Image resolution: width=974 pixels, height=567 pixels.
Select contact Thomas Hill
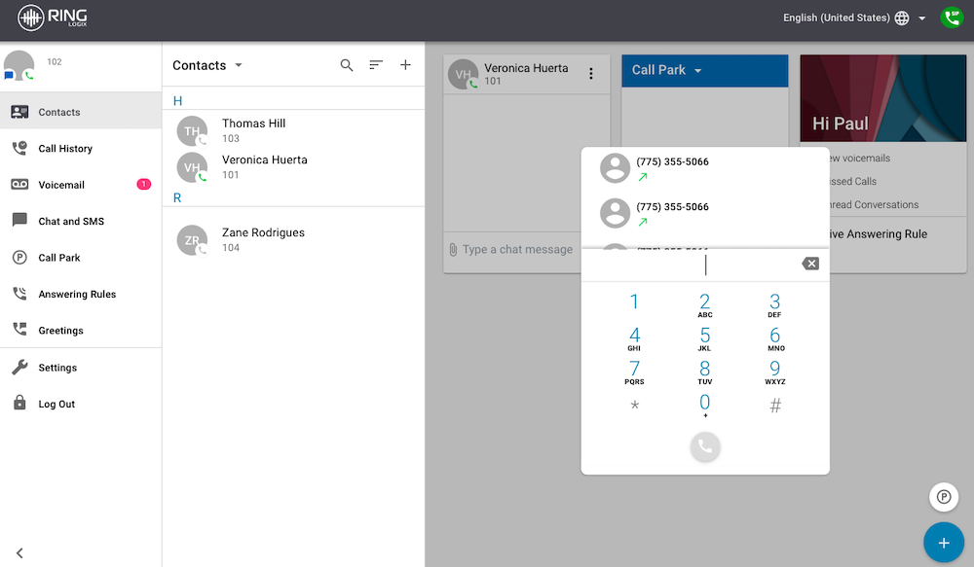293,130
